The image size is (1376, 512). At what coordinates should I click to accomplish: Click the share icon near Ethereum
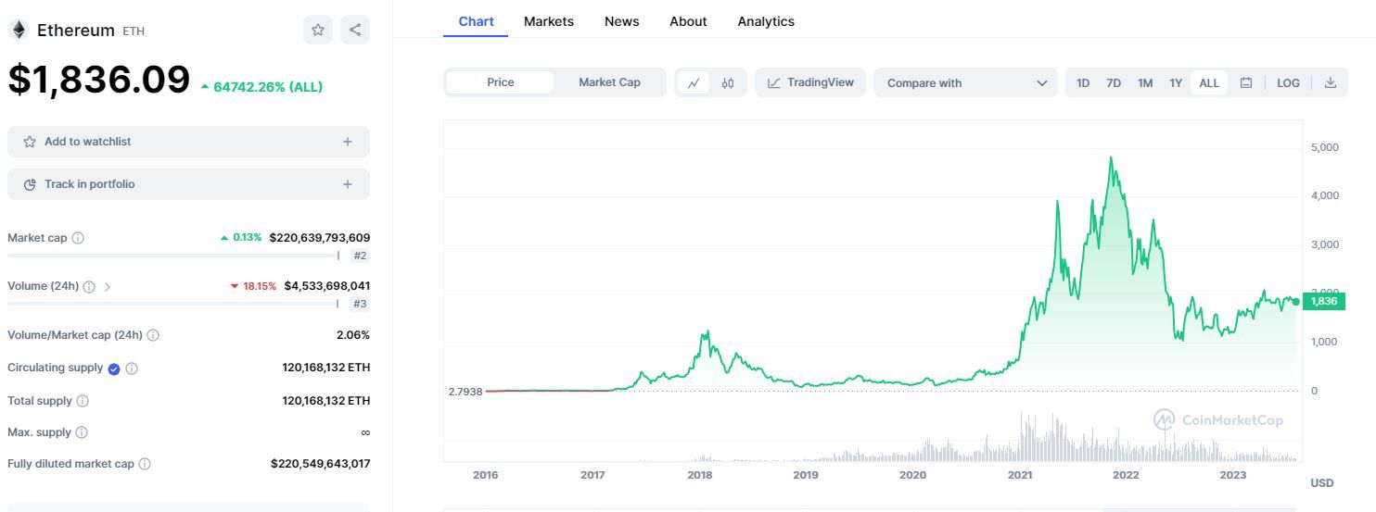point(355,30)
